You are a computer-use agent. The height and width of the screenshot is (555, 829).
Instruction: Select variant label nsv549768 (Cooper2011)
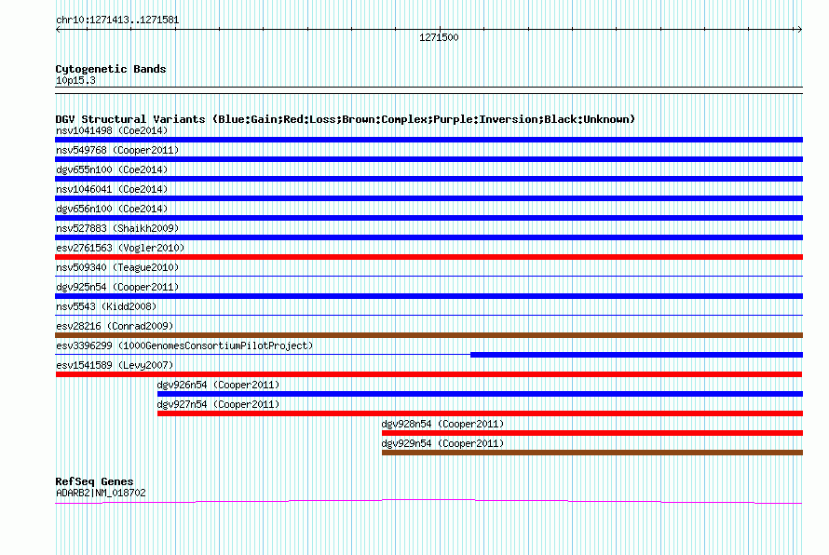117,150
